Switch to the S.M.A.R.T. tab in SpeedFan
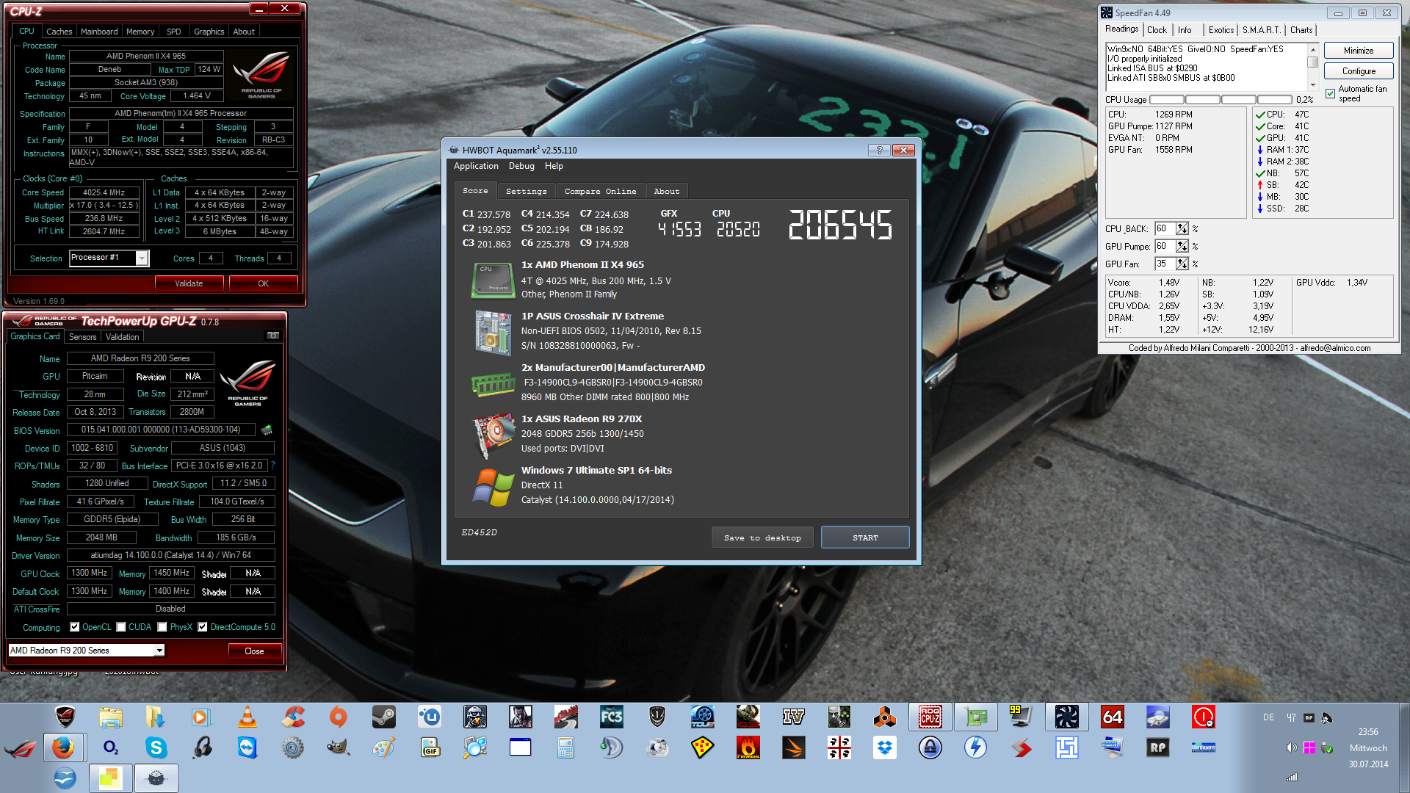 point(1262,30)
